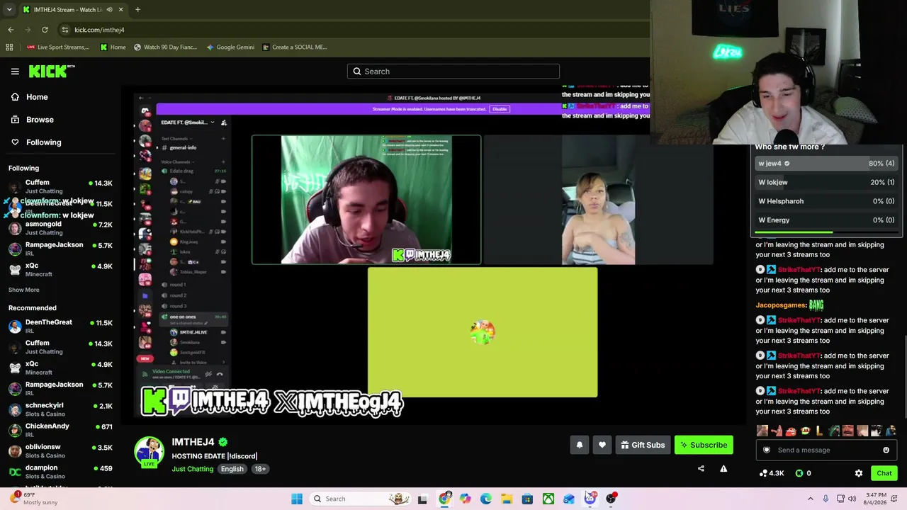Reload the page
The width and height of the screenshot is (907, 510).
45,30
